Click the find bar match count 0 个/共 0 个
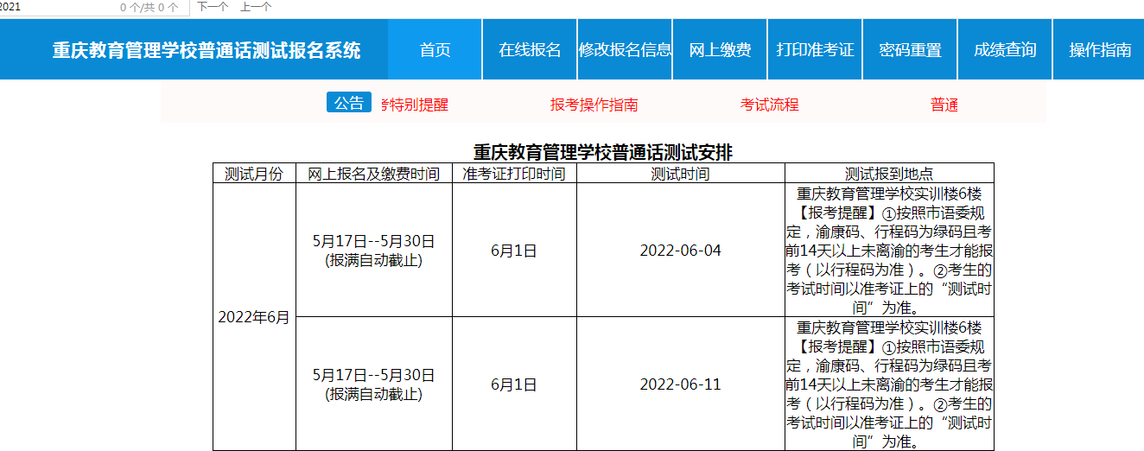This screenshot has width=1144, height=451. coord(150,8)
